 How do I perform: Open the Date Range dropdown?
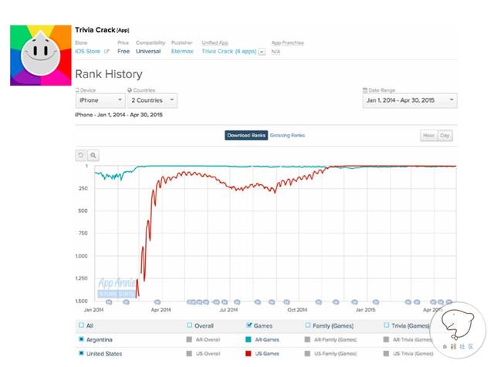click(408, 100)
